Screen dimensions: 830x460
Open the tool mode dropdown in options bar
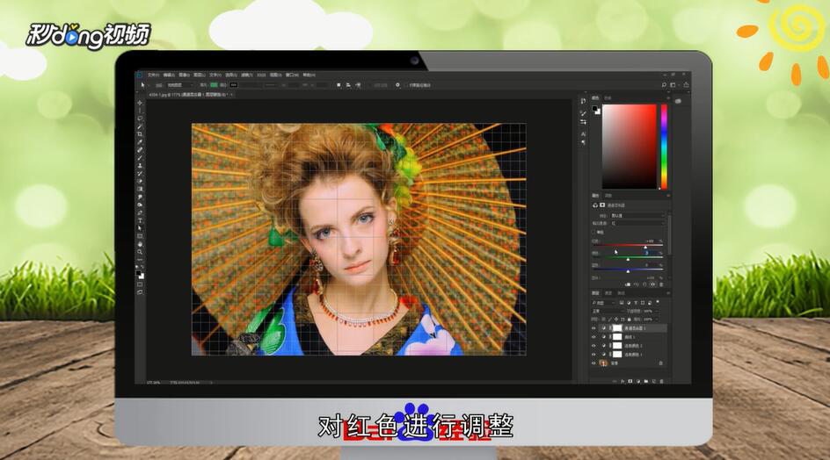pyautogui.click(x=180, y=84)
